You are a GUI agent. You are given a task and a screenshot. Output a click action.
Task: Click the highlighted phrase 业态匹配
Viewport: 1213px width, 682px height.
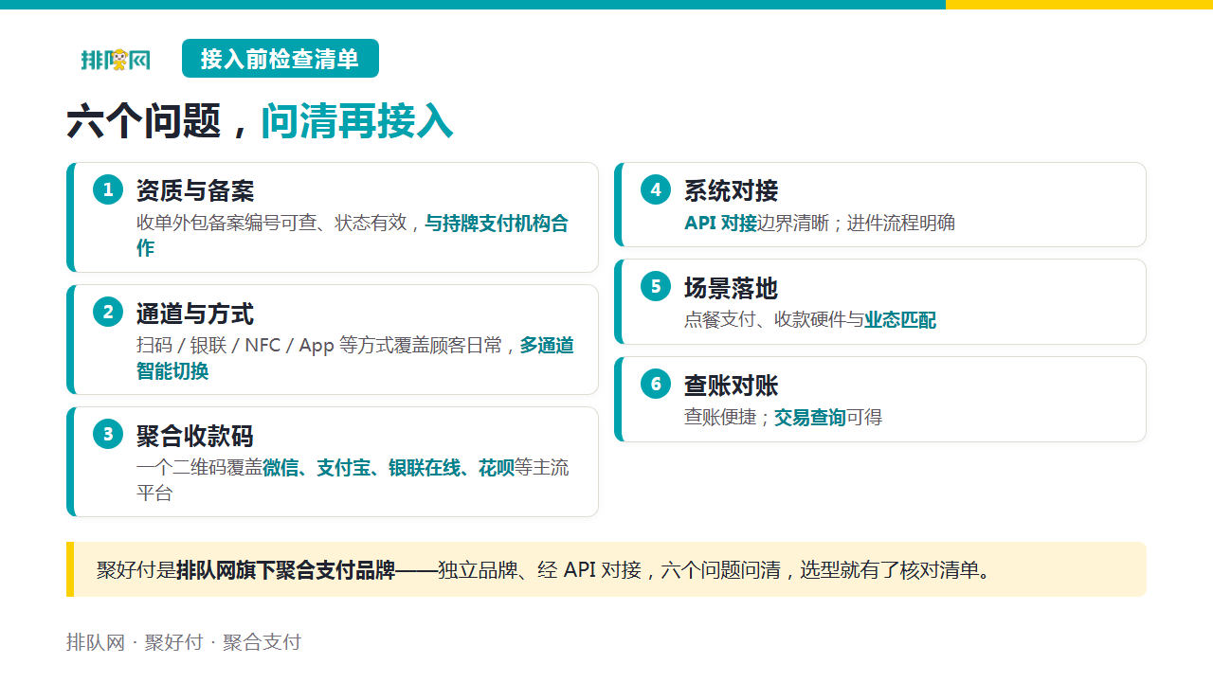[x=900, y=320]
